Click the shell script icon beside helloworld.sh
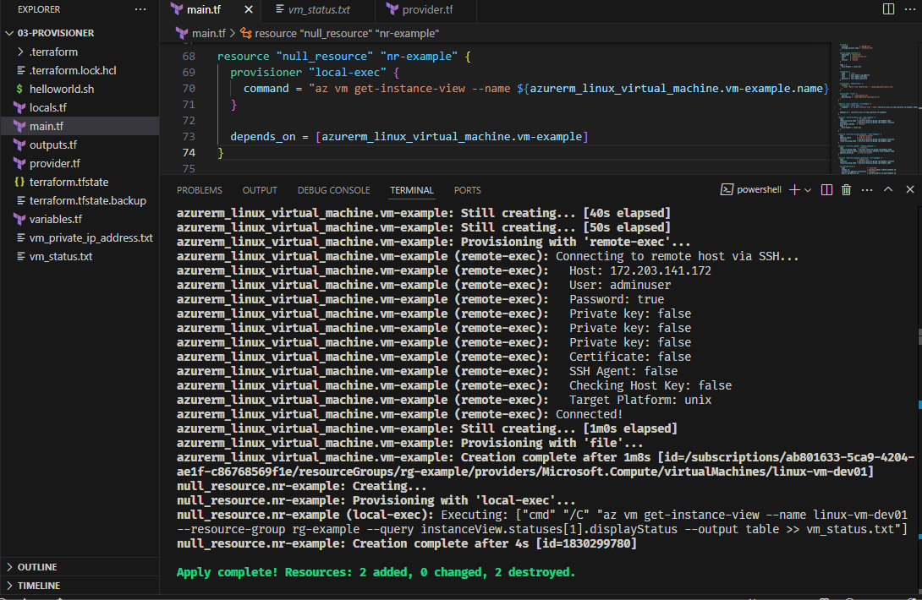922x600 pixels. tap(20, 89)
